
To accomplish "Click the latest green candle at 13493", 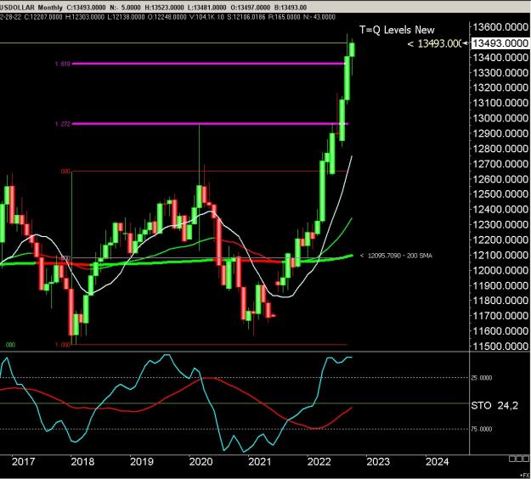I will click(x=353, y=50).
